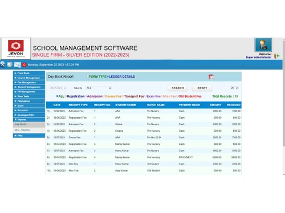The width and height of the screenshot is (285, 213).
Task: Click the DATE column header
Action: click(x=57, y=105)
